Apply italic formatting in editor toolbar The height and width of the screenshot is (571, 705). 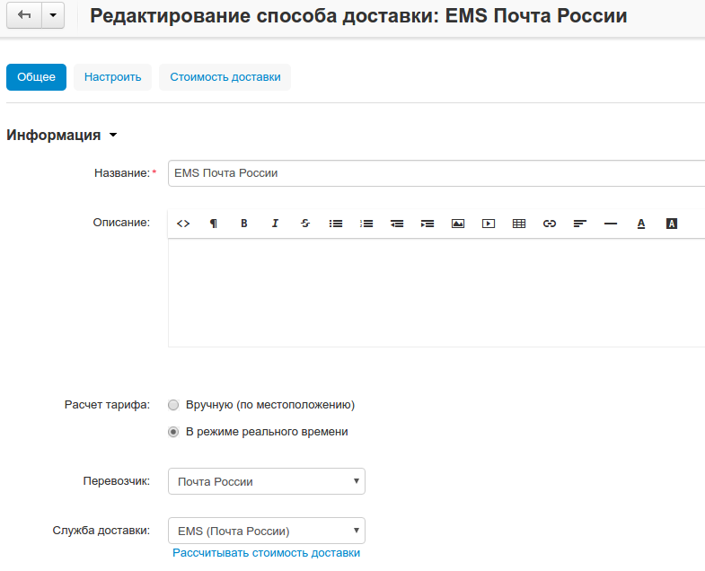point(275,224)
